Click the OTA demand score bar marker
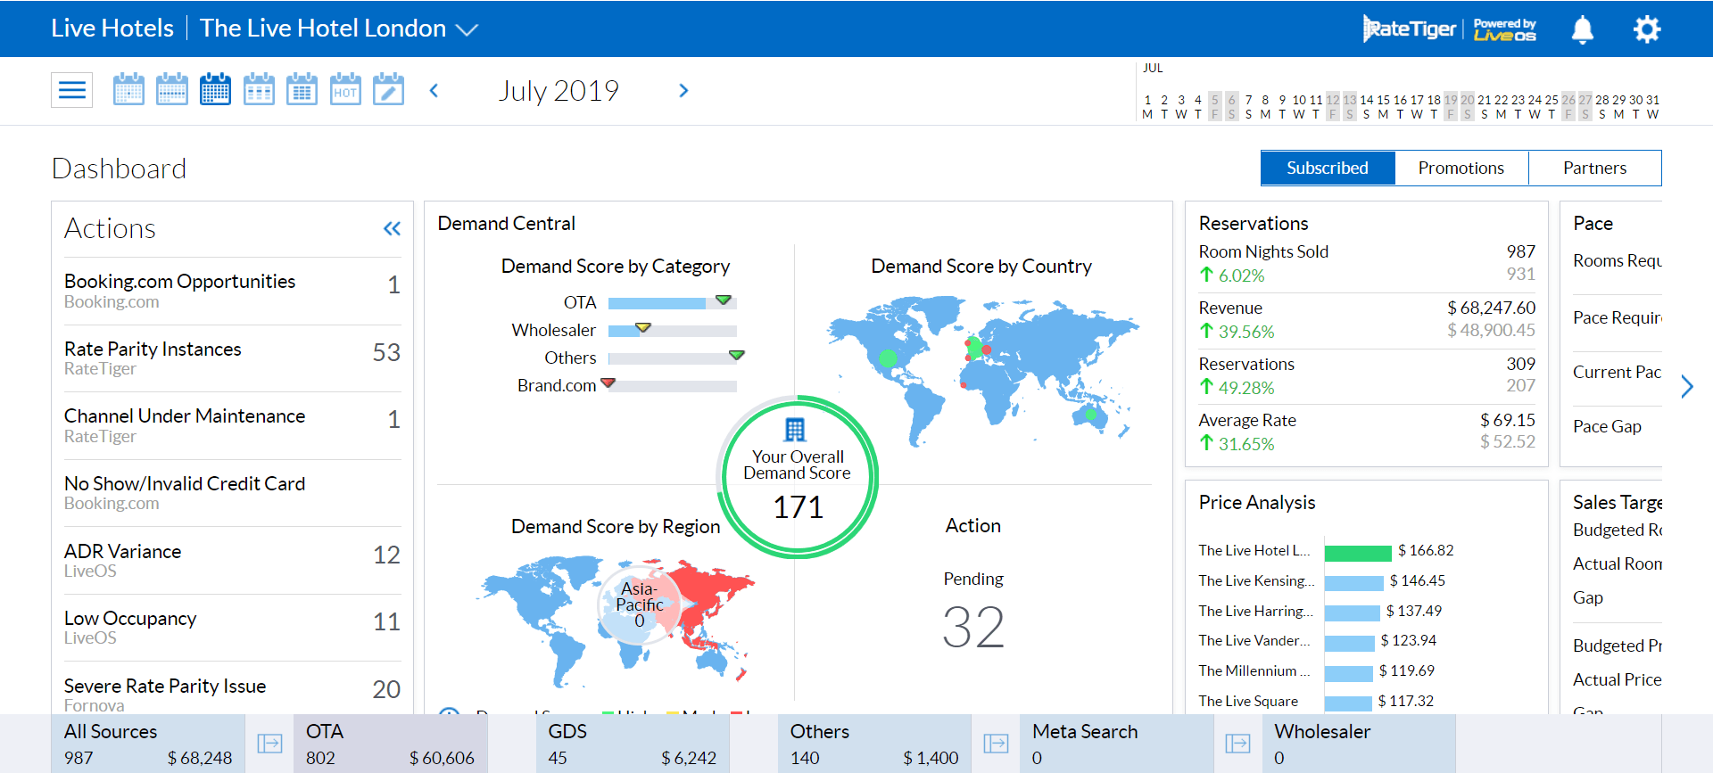This screenshot has height=773, width=1713. coord(724,300)
